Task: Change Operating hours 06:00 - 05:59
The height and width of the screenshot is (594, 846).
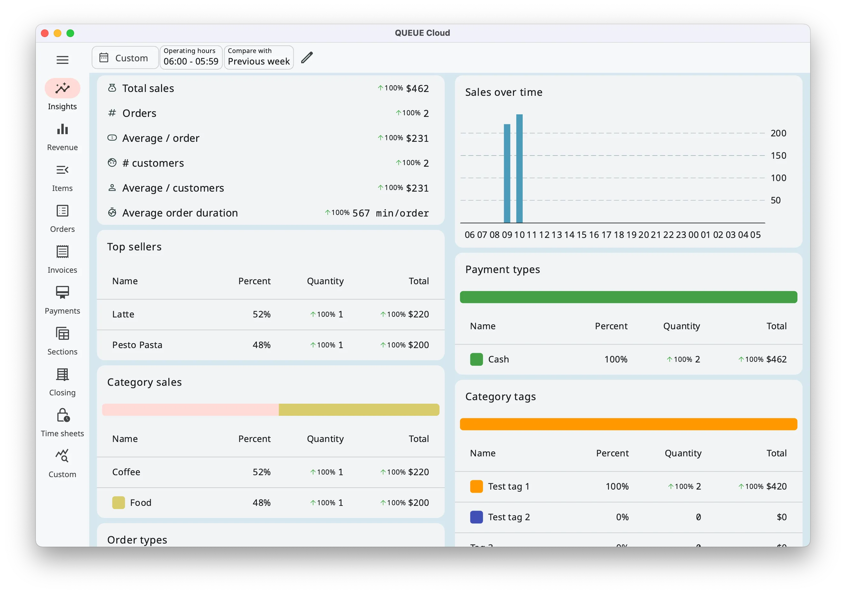Action: coord(191,57)
